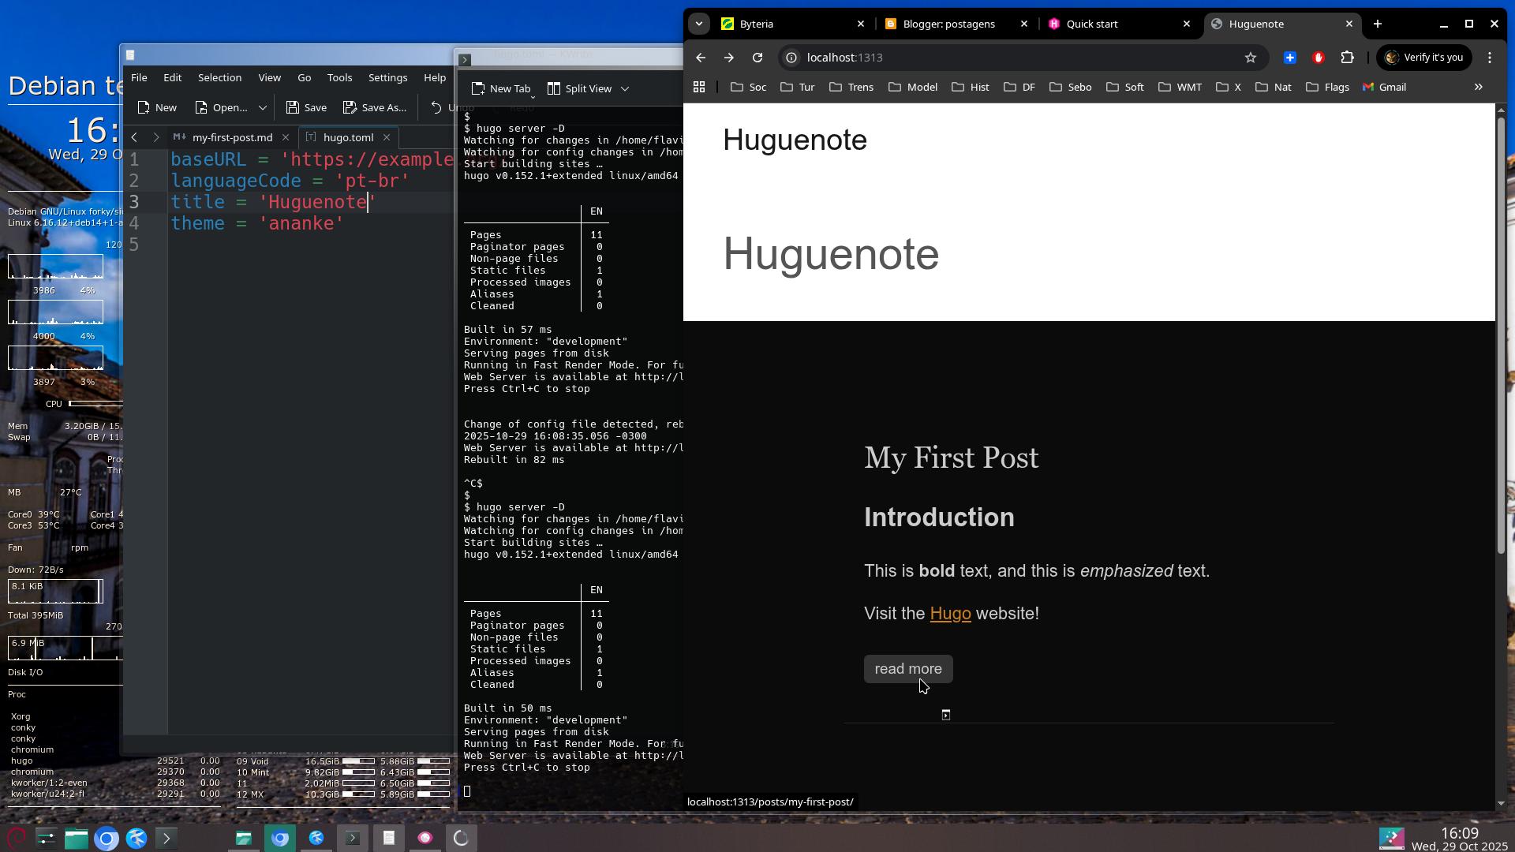Open the Chrome three-dot menu
The width and height of the screenshot is (1515, 852).
[x=1489, y=58]
